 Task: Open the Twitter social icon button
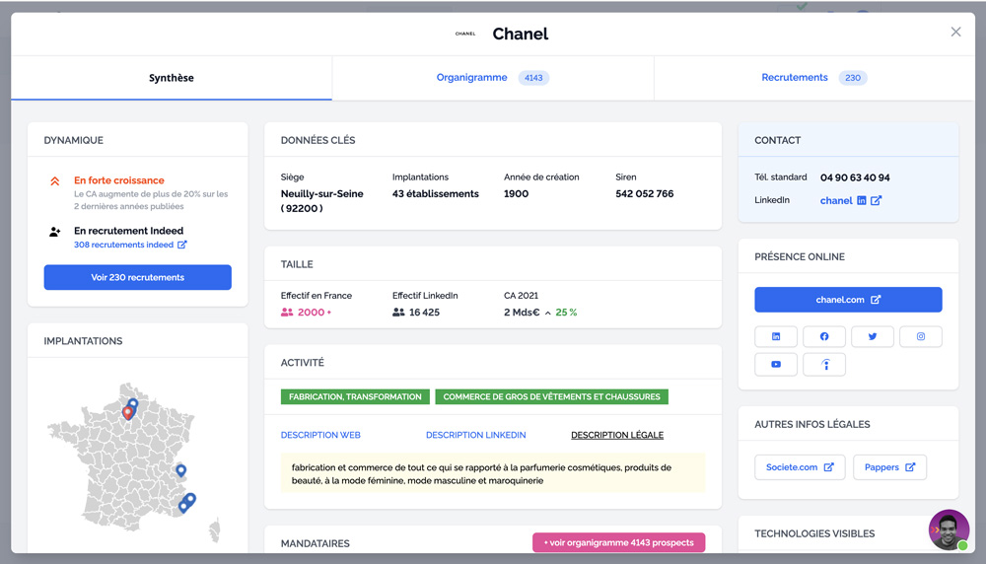[x=873, y=336]
